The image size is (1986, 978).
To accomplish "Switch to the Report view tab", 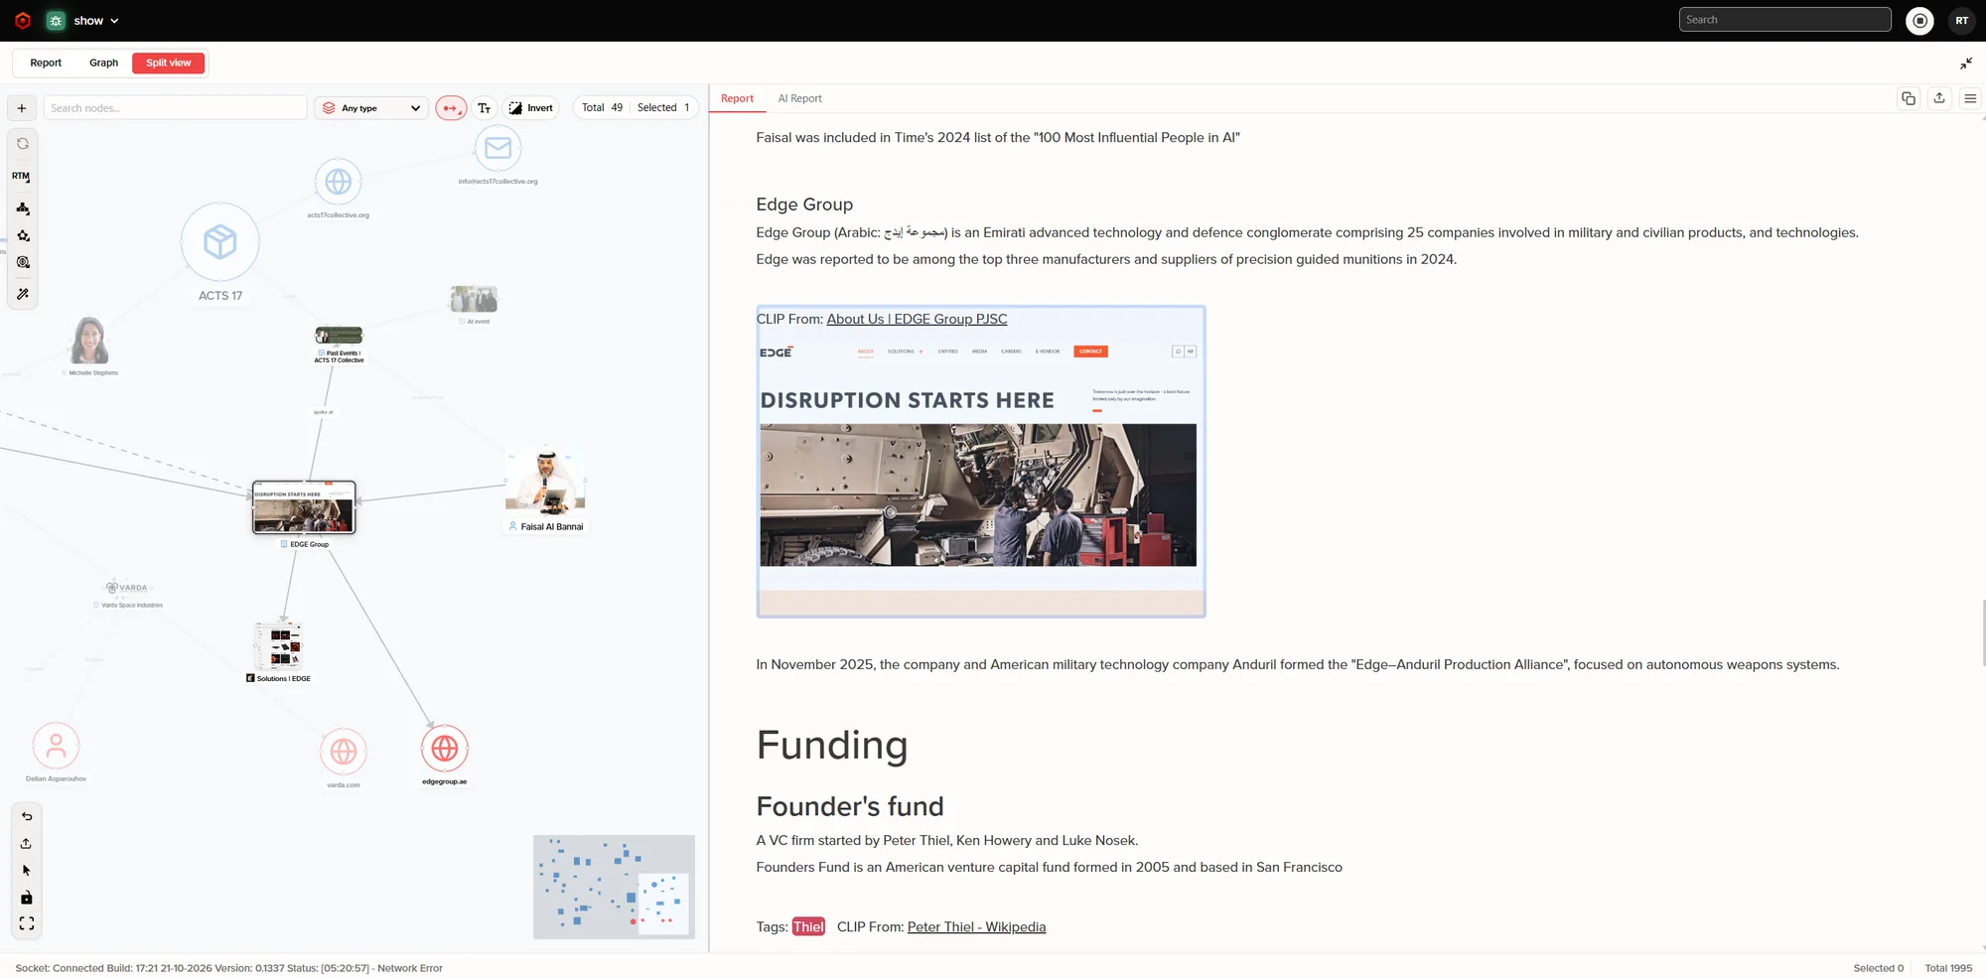I will click(46, 63).
